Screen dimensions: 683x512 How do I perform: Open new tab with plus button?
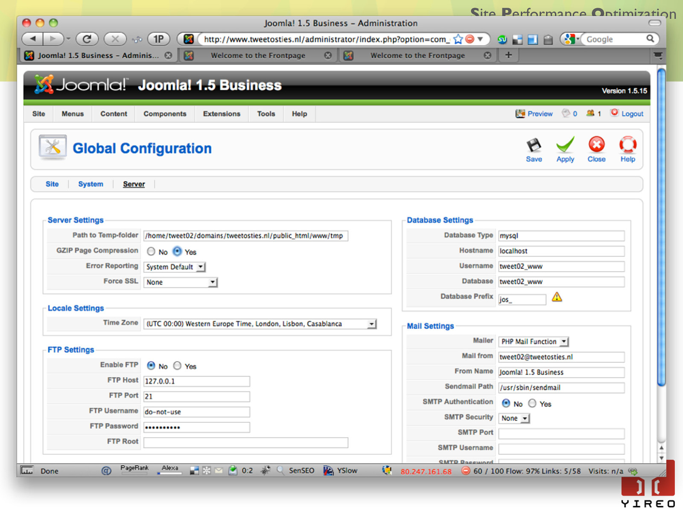(508, 55)
